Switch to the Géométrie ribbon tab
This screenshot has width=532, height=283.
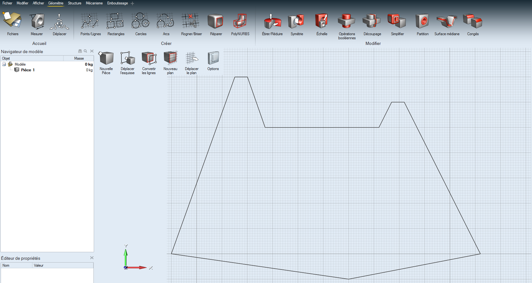[x=56, y=3]
